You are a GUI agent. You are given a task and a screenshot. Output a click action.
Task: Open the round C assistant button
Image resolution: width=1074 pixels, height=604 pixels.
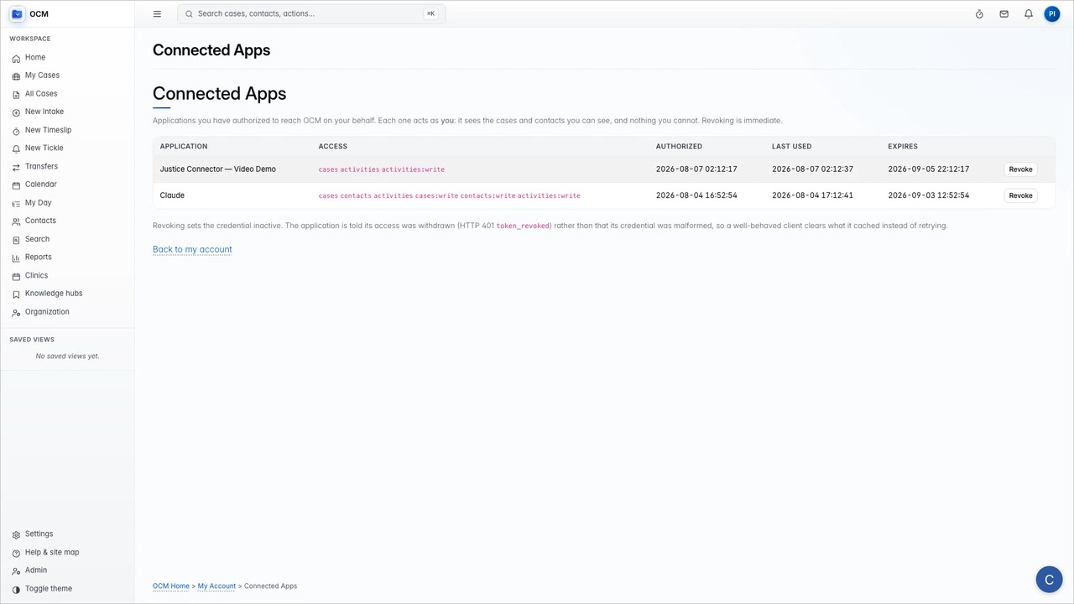point(1049,580)
